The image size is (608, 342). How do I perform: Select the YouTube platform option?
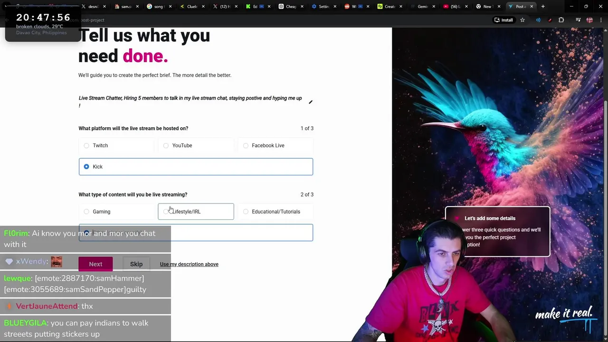click(196, 145)
